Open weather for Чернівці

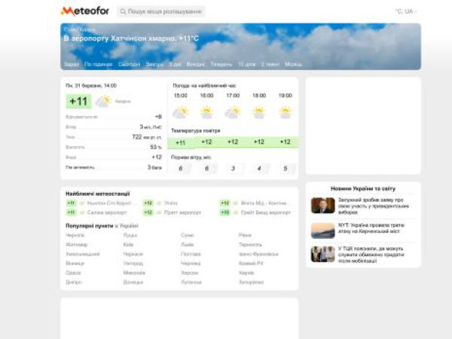(x=191, y=264)
